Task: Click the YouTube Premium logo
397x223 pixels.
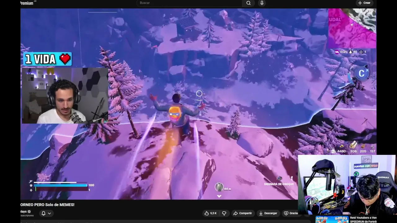Action: coord(27,3)
